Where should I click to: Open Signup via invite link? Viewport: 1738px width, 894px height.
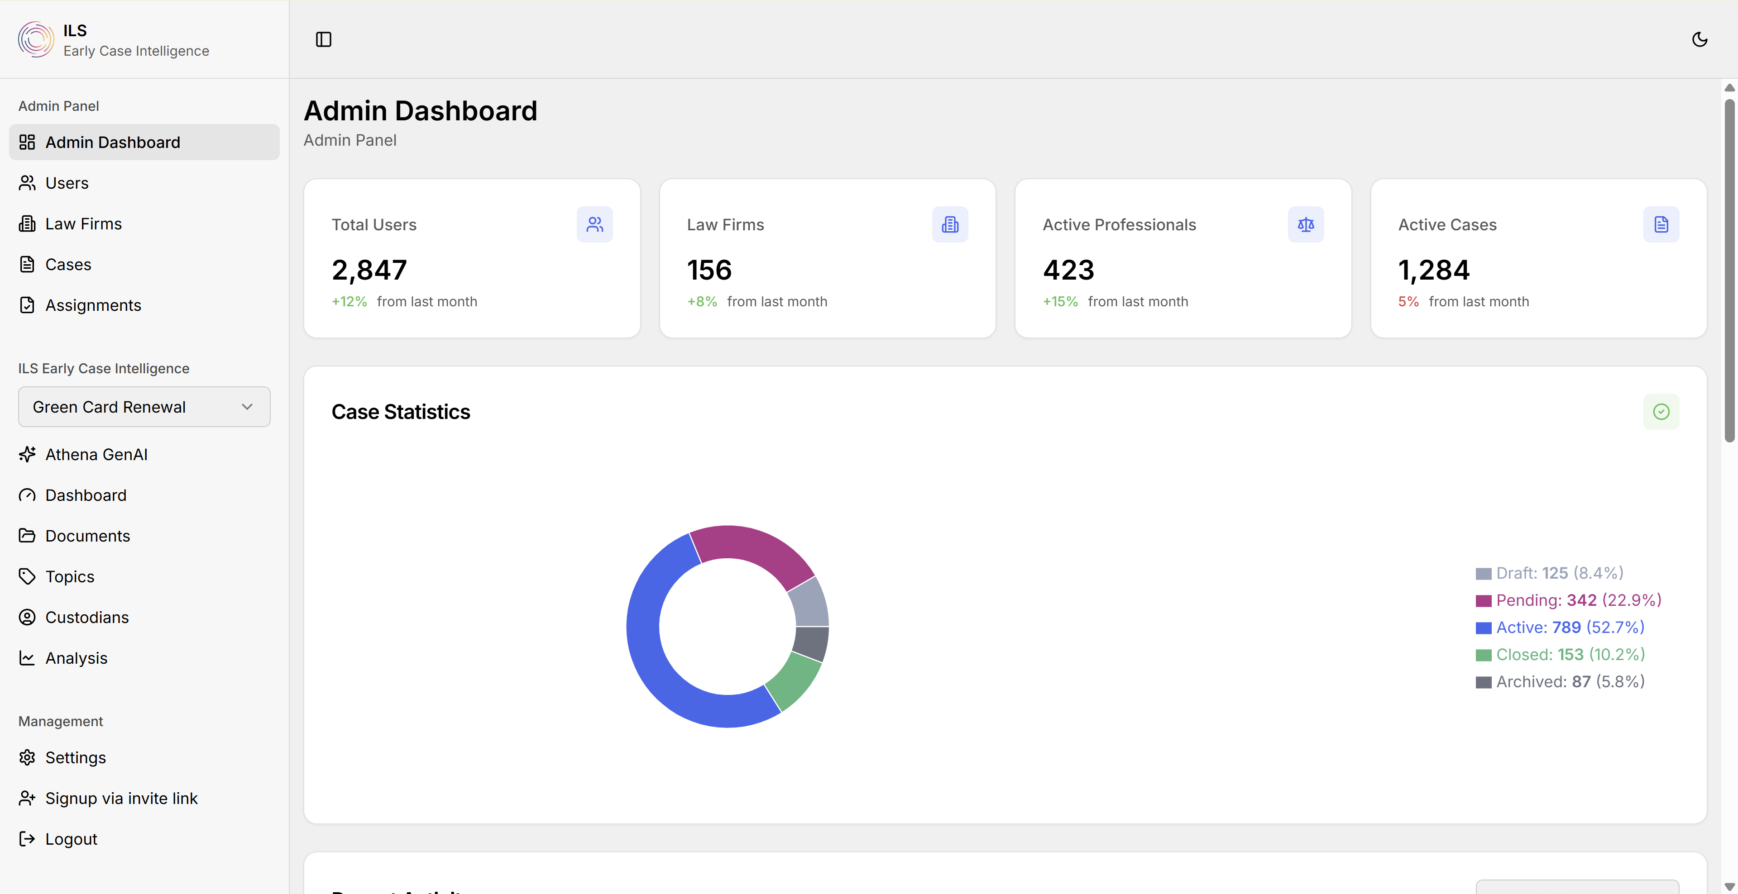(144, 798)
